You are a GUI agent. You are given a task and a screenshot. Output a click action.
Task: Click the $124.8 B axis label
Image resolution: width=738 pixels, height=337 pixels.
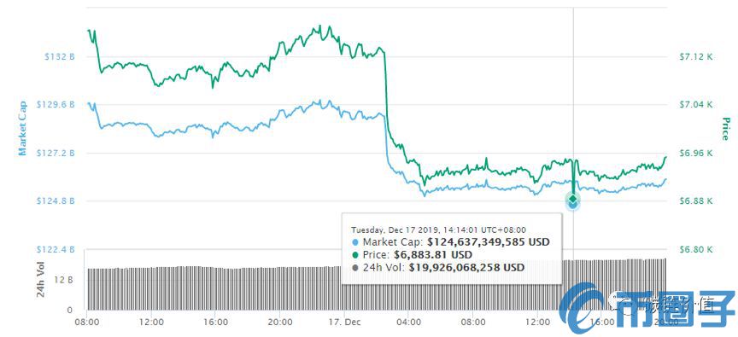56,200
